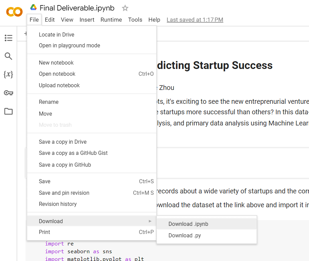The height and width of the screenshot is (261, 309).
Task: Click the Google Drive icon beside the filename
Action: [x=33, y=7]
